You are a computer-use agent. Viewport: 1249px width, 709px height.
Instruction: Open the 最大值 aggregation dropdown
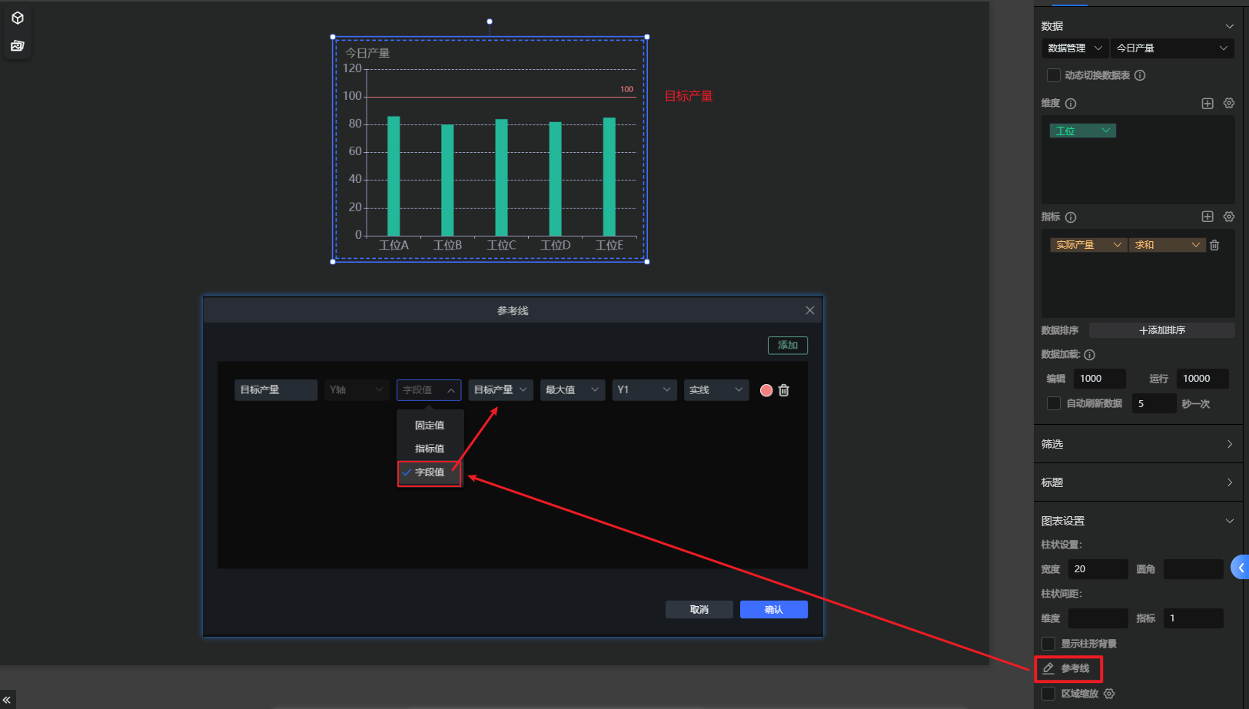572,390
